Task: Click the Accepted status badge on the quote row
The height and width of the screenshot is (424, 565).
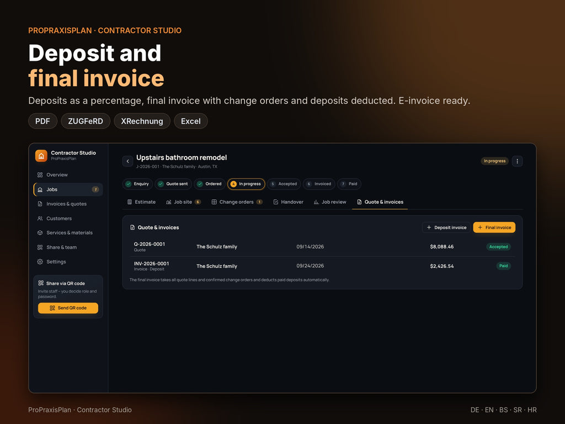Action: [x=498, y=247]
